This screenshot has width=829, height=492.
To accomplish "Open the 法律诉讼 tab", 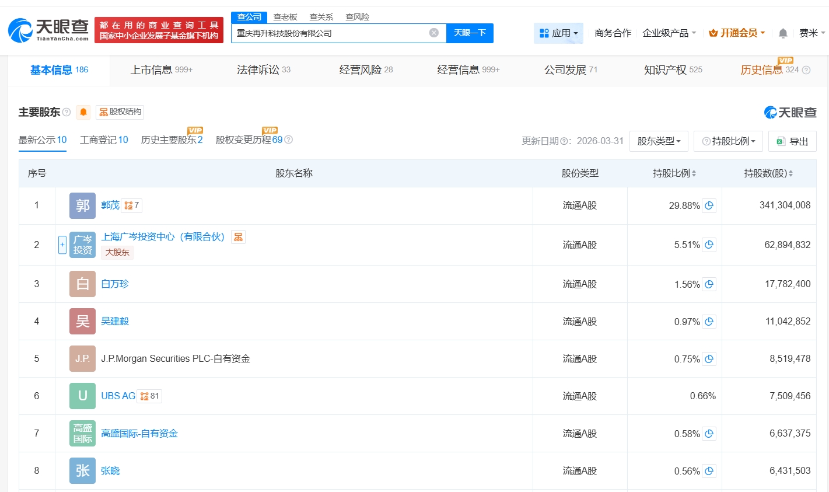I will (264, 70).
